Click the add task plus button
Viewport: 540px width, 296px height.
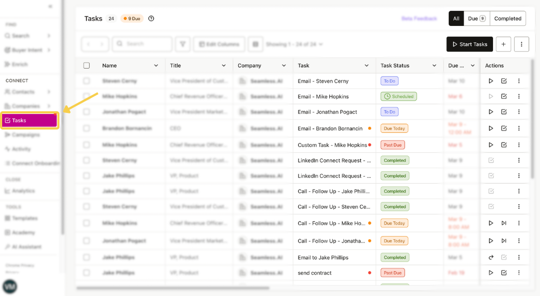point(503,44)
